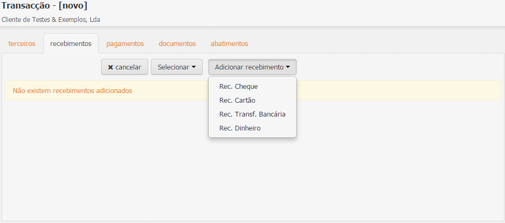Click the caret arrow on Adicionar recebimento
Viewport: 505px width, 223px height.
288,67
